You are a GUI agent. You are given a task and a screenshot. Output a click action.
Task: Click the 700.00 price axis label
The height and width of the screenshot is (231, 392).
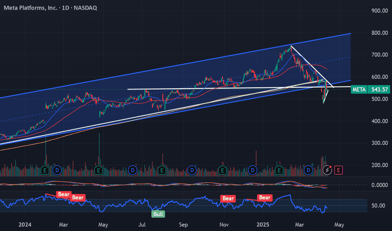click(379, 55)
